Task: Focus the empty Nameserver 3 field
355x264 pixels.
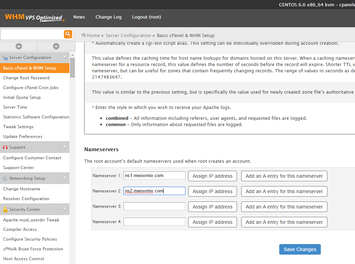Action: 154,206
